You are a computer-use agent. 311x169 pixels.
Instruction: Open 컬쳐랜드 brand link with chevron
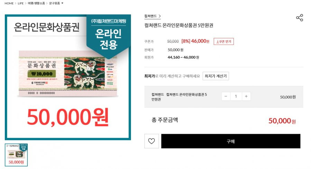coord(152,16)
